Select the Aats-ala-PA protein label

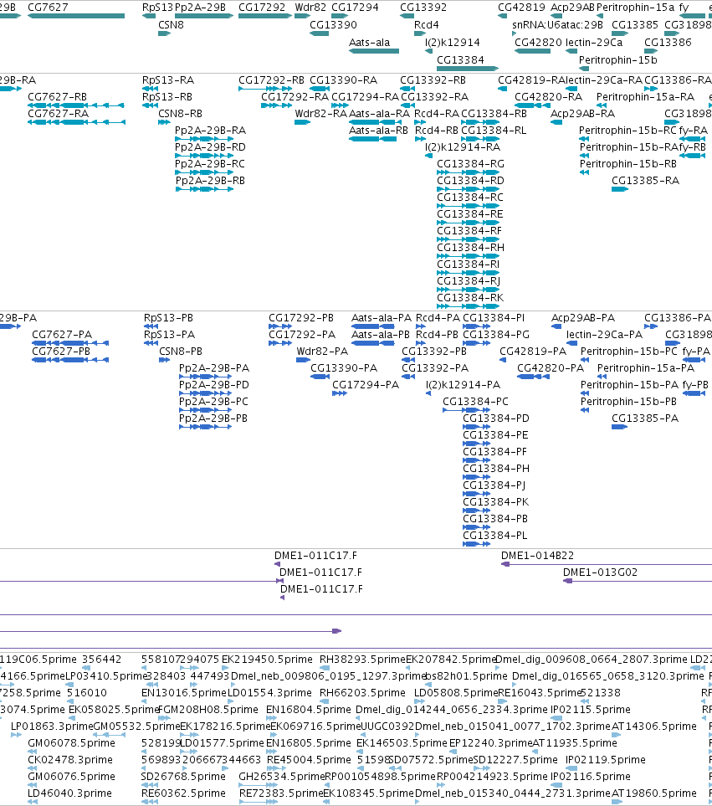(382, 318)
